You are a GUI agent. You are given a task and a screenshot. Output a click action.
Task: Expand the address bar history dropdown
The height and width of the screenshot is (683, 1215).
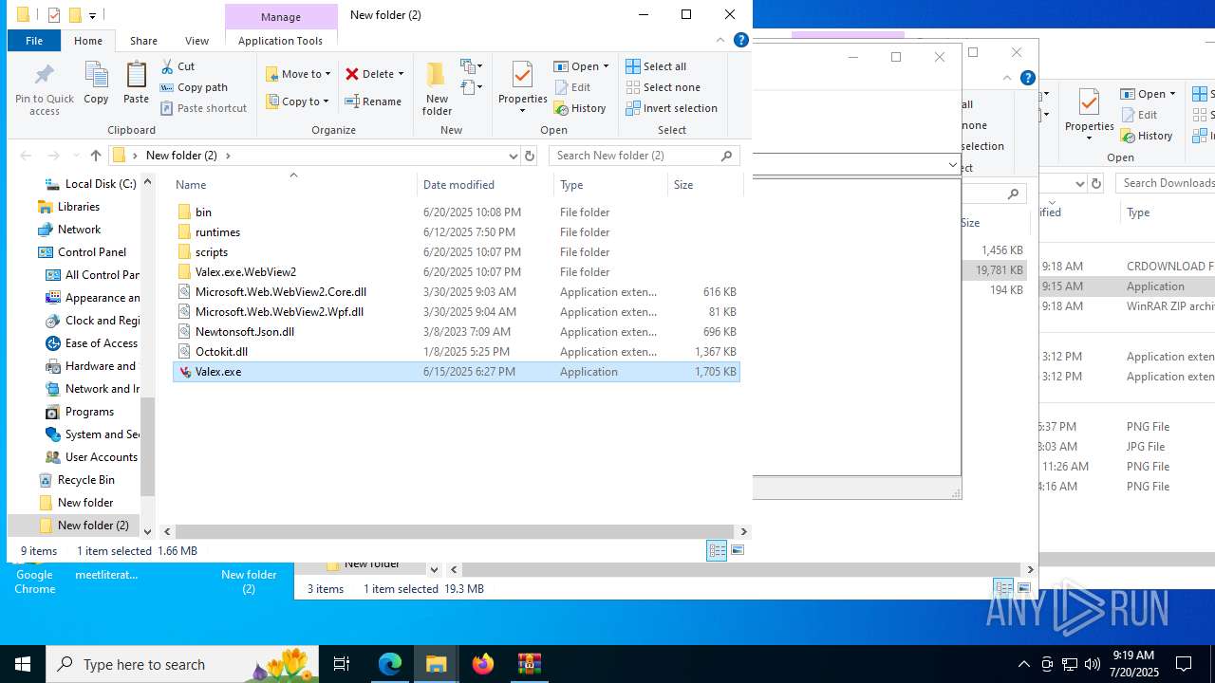[513, 156]
